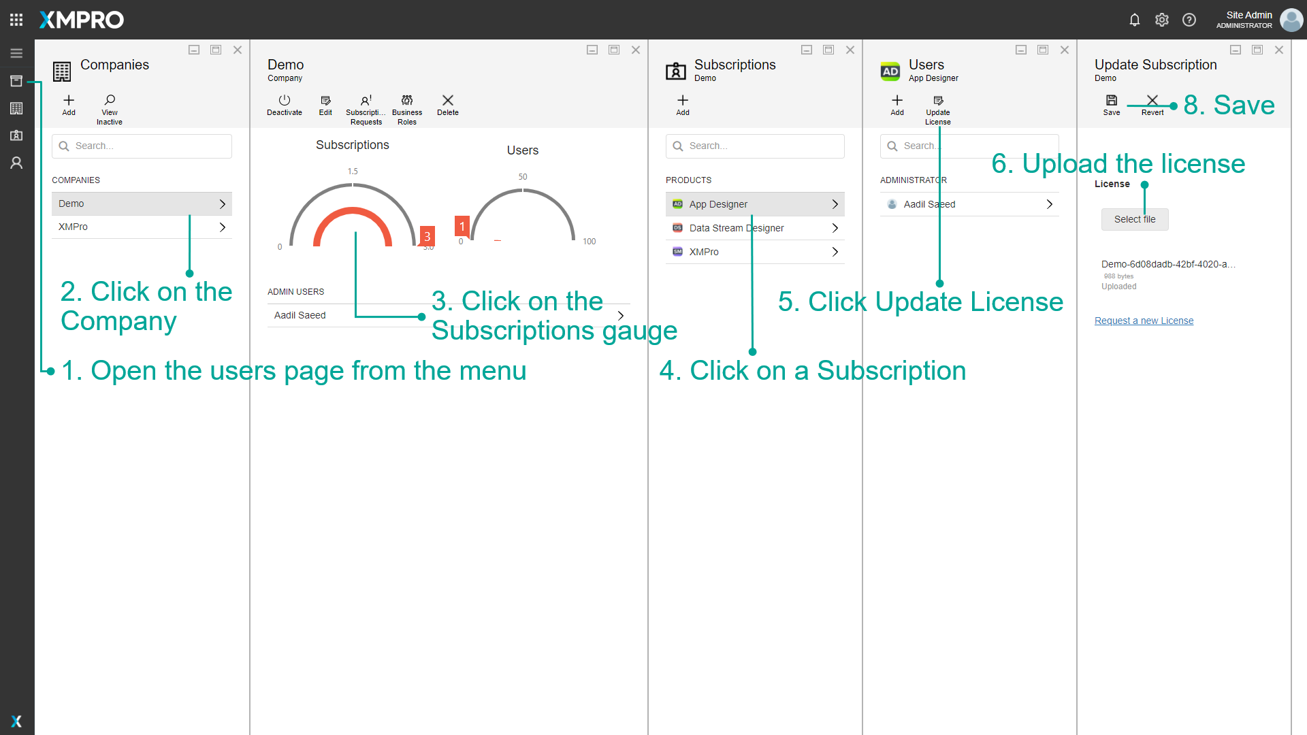Image resolution: width=1307 pixels, height=735 pixels.
Task: Select the Demo company row
Action: (x=142, y=203)
